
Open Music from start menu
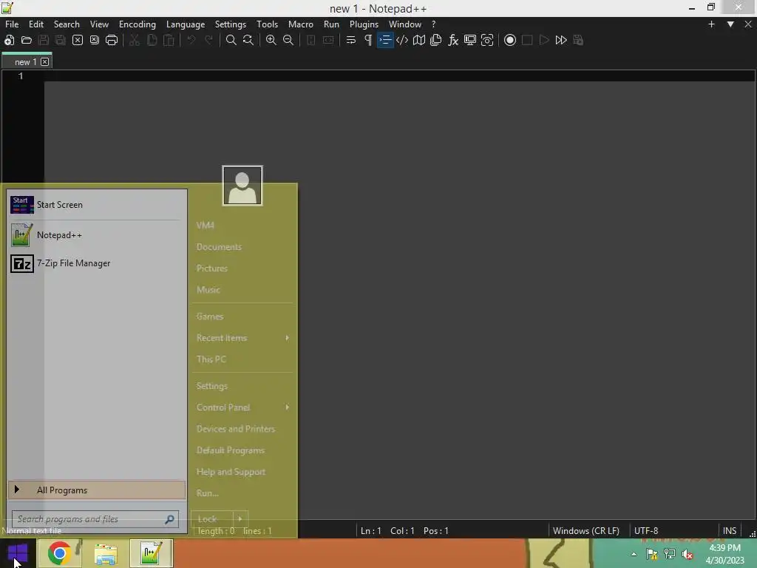tap(208, 290)
